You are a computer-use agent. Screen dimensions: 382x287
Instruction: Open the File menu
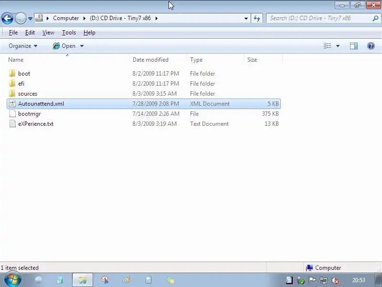[x=13, y=33]
